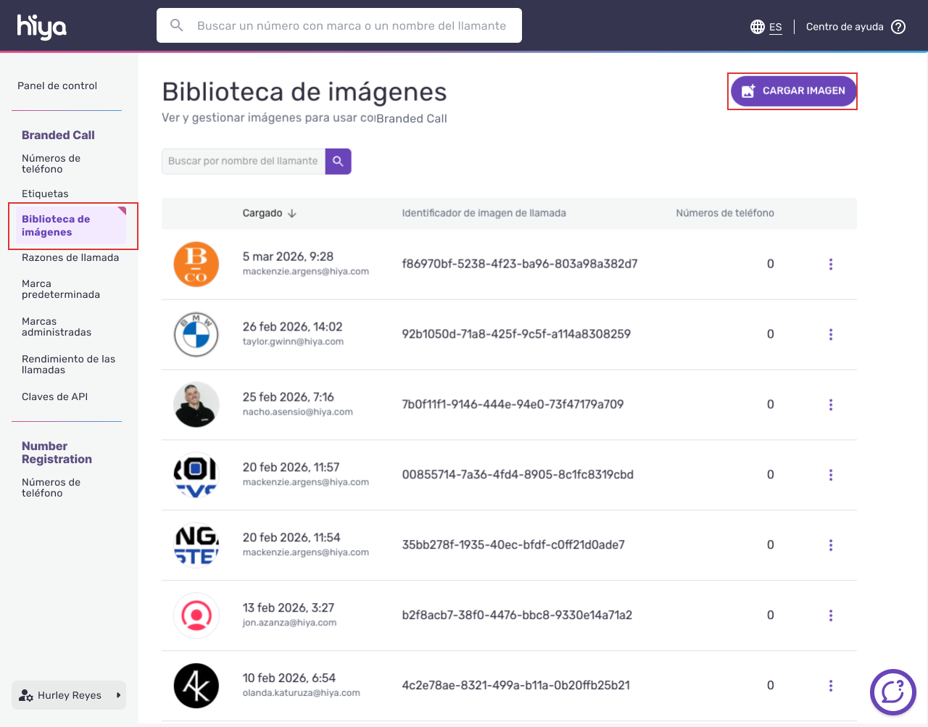Click the top branded number search bar
This screenshot has height=727, width=928.
(x=339, y=25)
